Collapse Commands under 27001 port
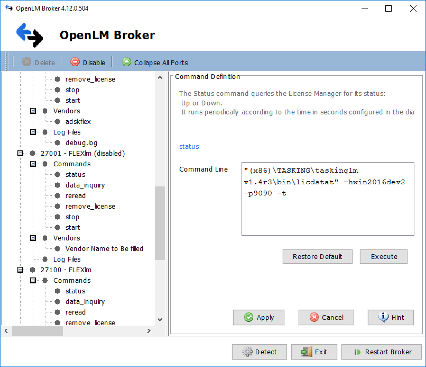Screen dimensions: 426x367 (x=33, y=164)
